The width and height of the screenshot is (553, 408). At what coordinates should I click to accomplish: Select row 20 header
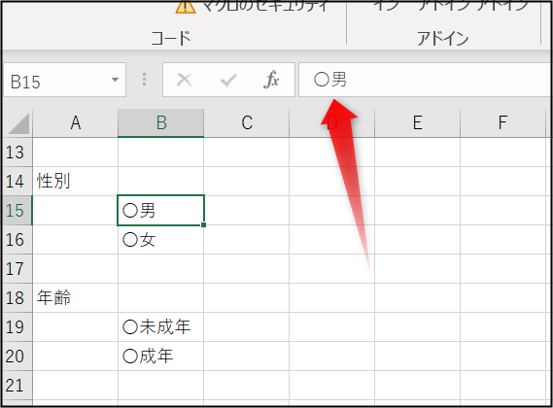pyautogui.click(x=17, y=357)
